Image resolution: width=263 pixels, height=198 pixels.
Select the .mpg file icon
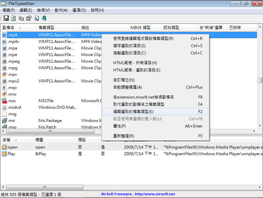(4, 68)
